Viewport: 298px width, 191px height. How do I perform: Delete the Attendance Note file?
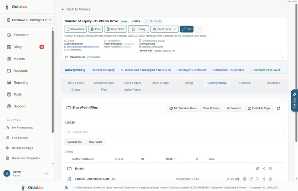[x=270, y=179]
